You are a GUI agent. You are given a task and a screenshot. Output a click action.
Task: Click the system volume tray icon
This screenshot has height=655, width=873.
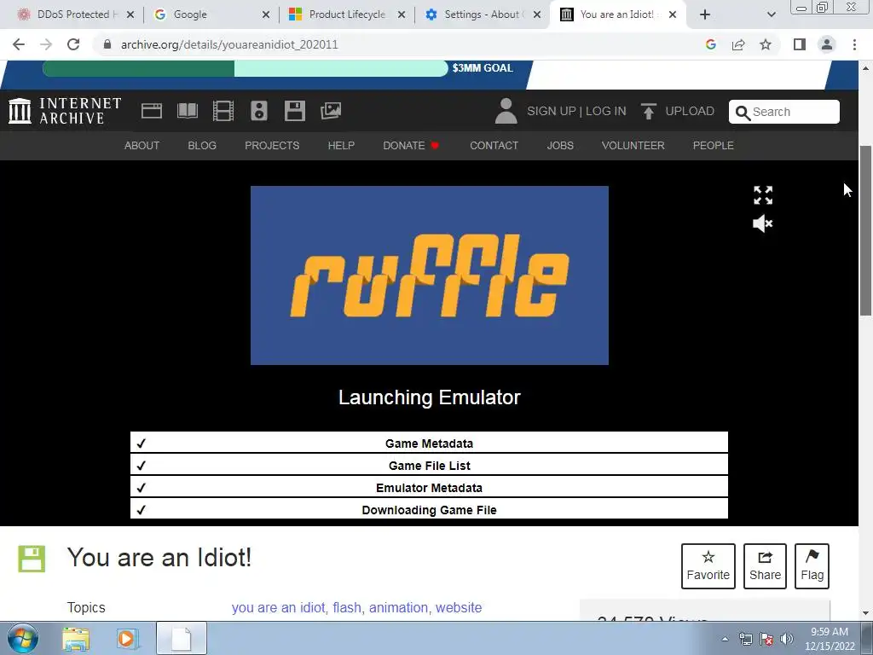pos(787,639)
